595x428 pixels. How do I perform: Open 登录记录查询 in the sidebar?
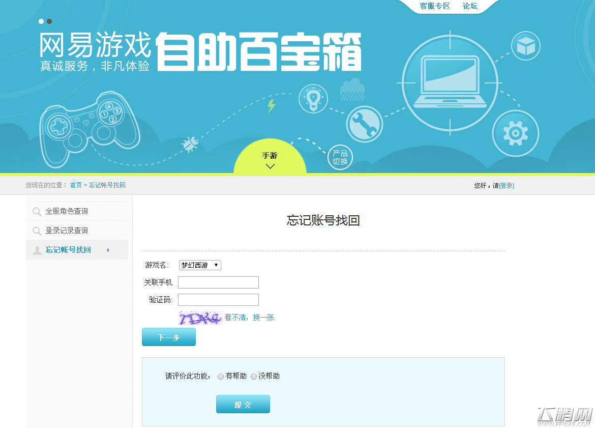[x=77, y=231]
